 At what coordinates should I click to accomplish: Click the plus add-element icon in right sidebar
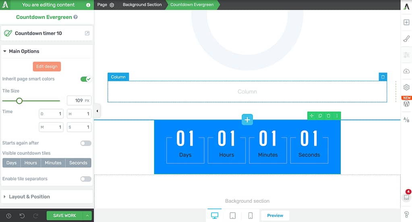(406, 23)
